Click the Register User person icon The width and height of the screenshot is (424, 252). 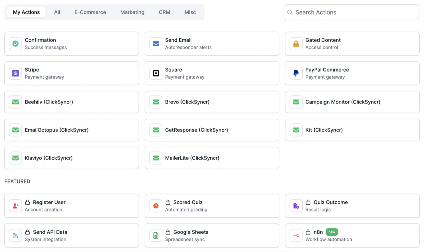point(15,206)
